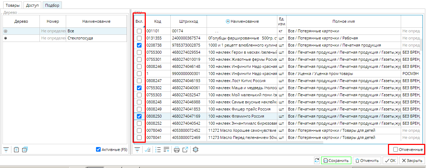Open grid settings with the gear icon
Viewport: 426px width, 168px height.
coord(195,150)
